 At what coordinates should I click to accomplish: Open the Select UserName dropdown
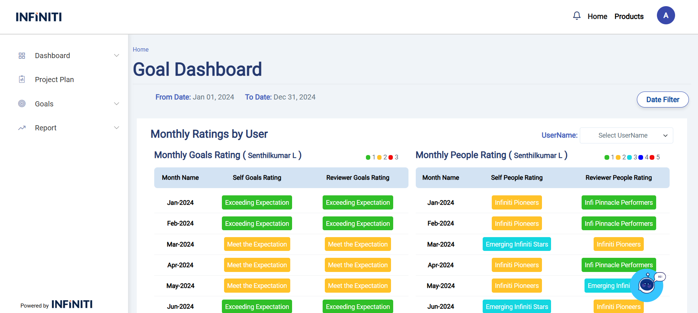tap(626, 135)
